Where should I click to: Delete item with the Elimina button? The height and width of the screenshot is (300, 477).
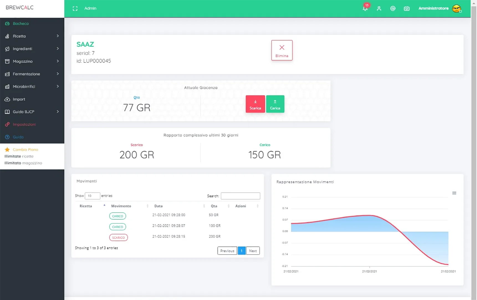(282, 50)
